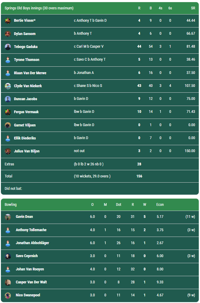
Task: Open Jonathan Ahlschläger's bowler profile
Action: point(32,243)
